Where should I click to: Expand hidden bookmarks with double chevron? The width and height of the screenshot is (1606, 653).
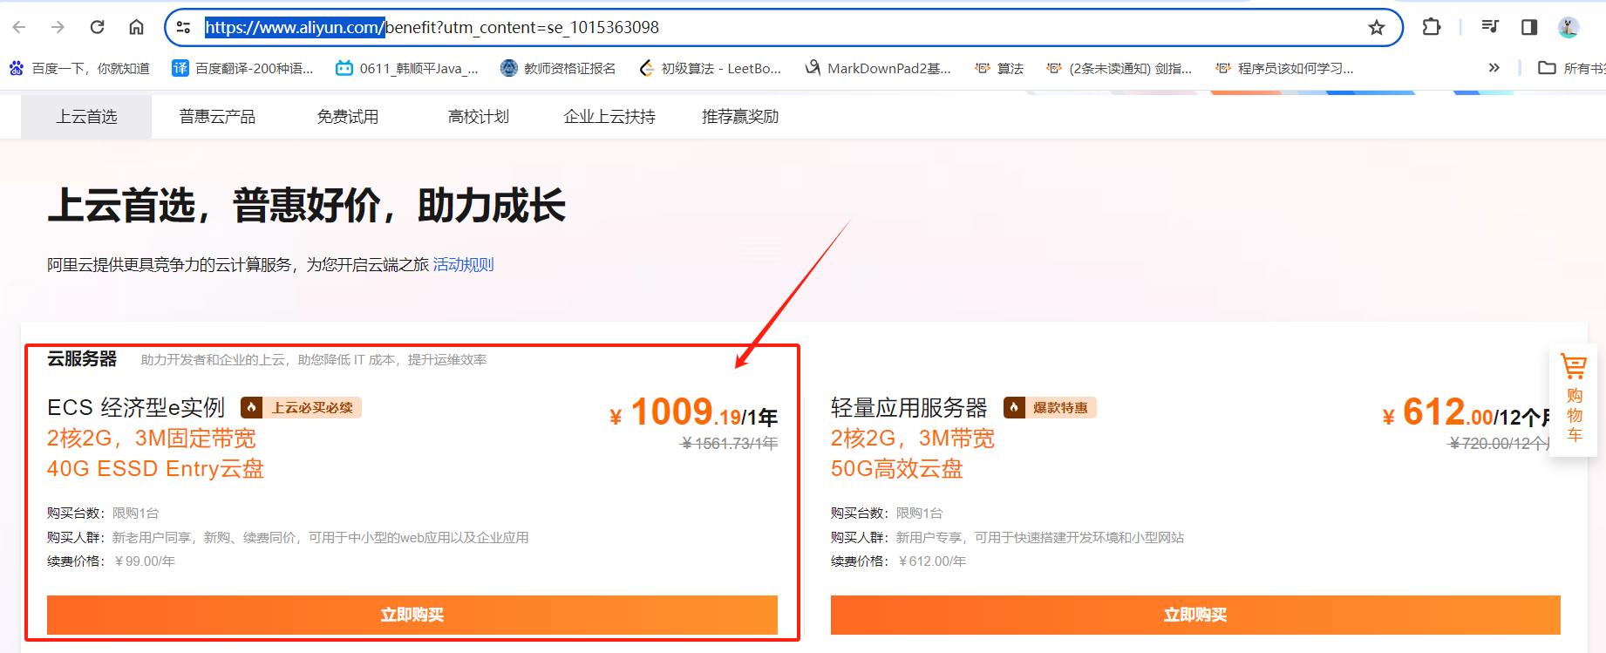coord(1494,68)
